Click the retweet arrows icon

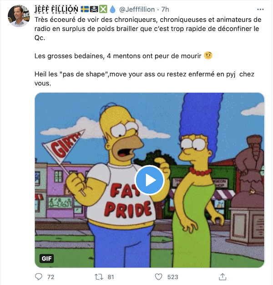99,277
